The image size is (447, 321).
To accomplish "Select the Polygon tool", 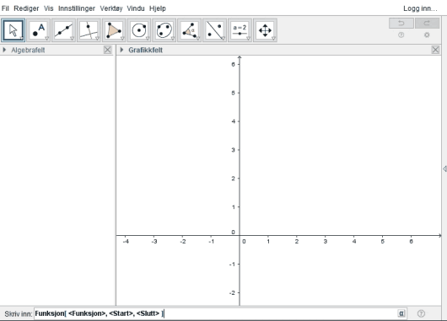I will tap(114, 30).
